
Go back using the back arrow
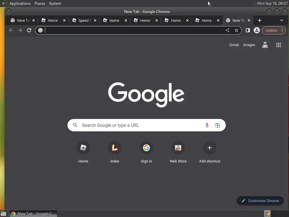[11, 30]
